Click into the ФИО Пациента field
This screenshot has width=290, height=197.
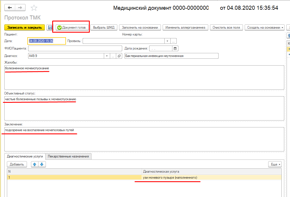(75, 48)
